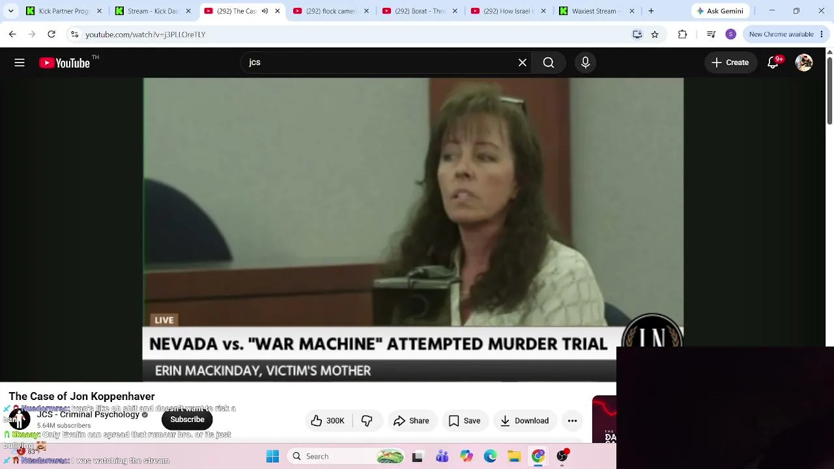Open the media controls icon in Chrome toolbar
The image size is (834, 469).
[712, 35]
